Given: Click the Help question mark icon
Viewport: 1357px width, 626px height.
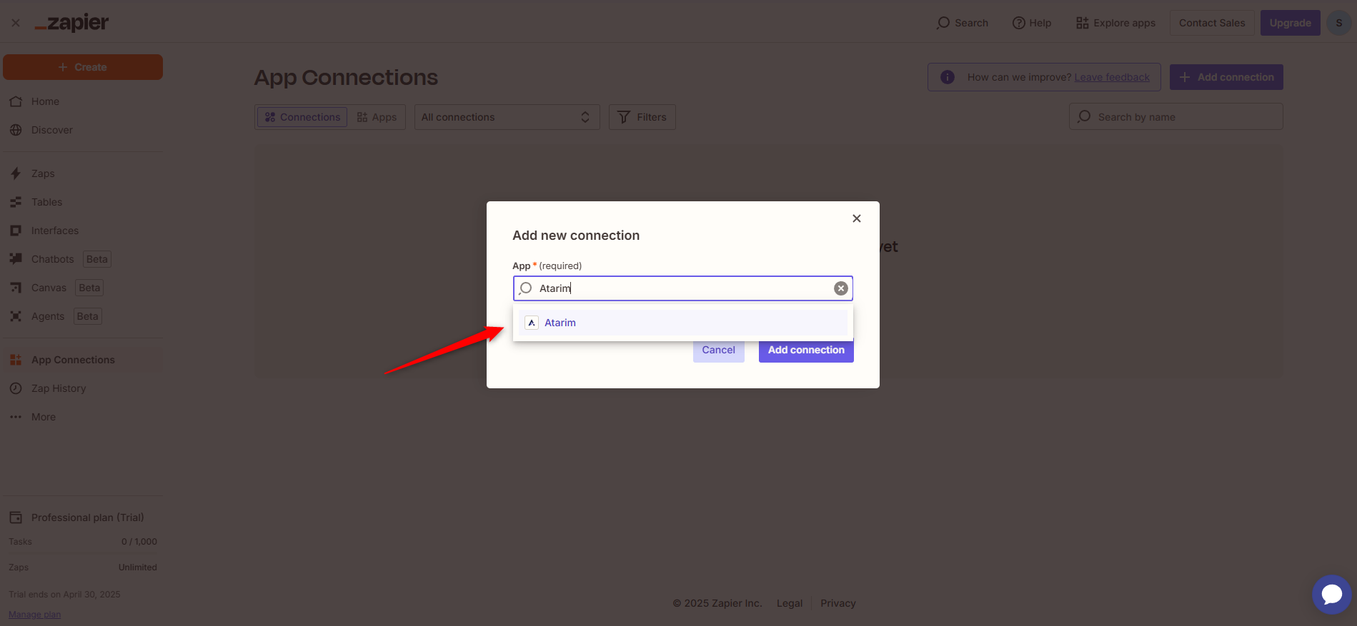Looking at the screenshot, I should pos(1019,23).
